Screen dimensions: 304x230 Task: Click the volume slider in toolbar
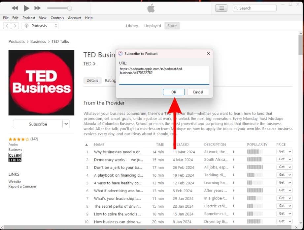59,8
